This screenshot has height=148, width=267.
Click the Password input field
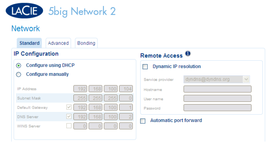pos(218,108)
